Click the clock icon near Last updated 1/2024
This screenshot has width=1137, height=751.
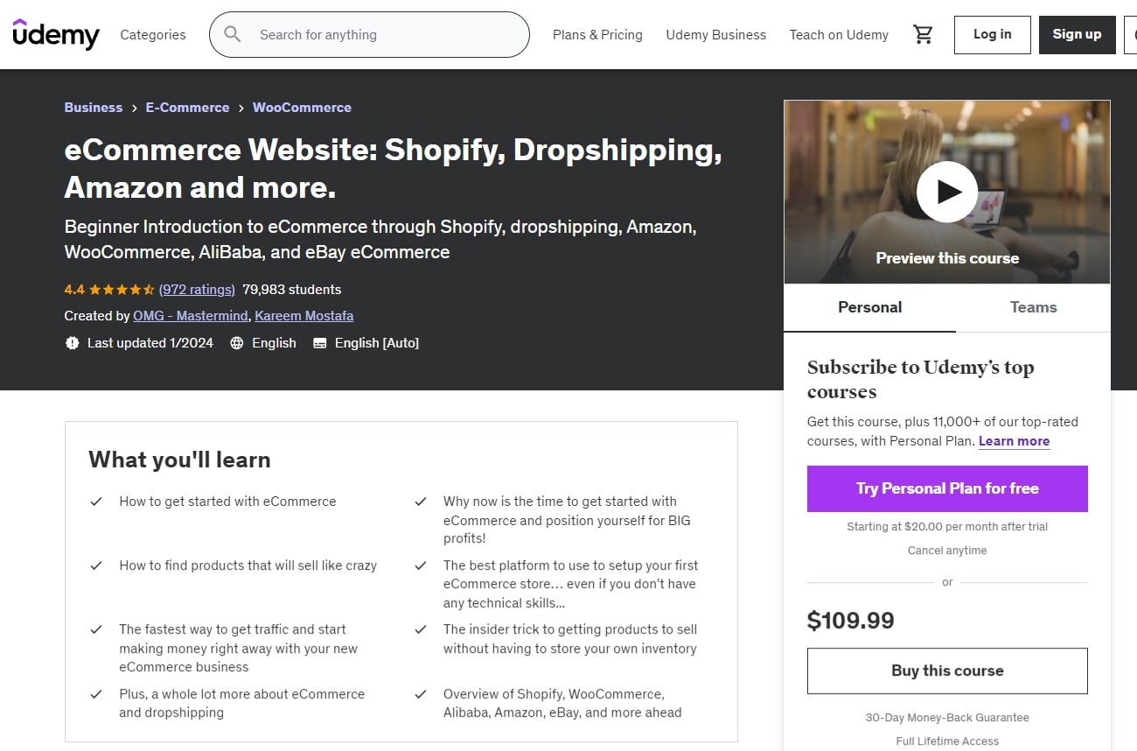(73, 342)
